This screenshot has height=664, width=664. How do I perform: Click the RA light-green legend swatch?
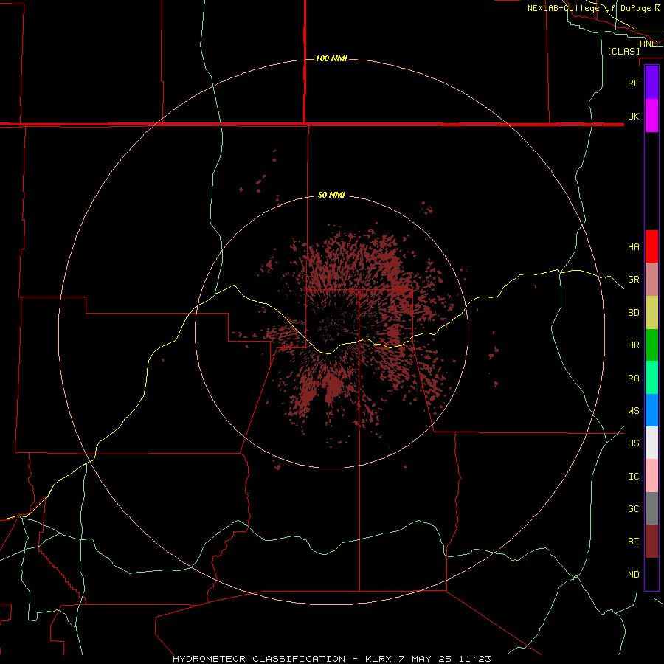[x=651, y=378]
